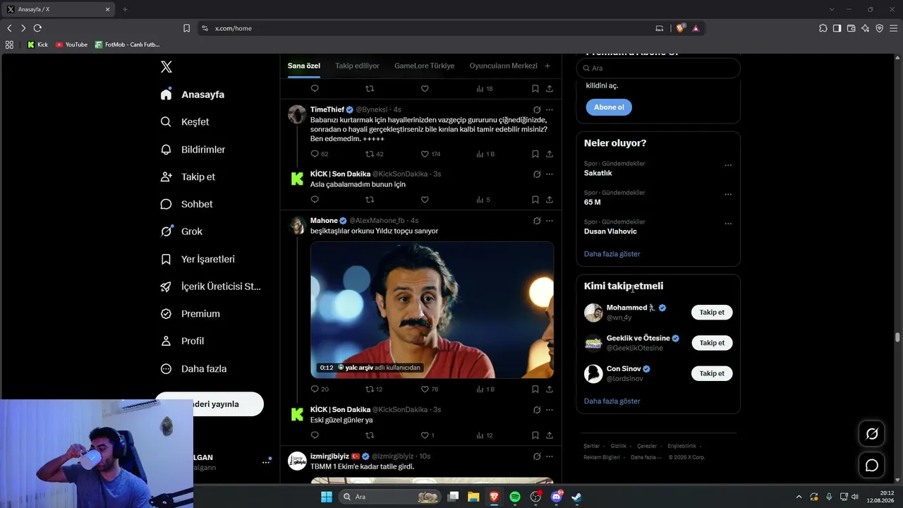Open the floating messages chat button

(x=872, y=465)
